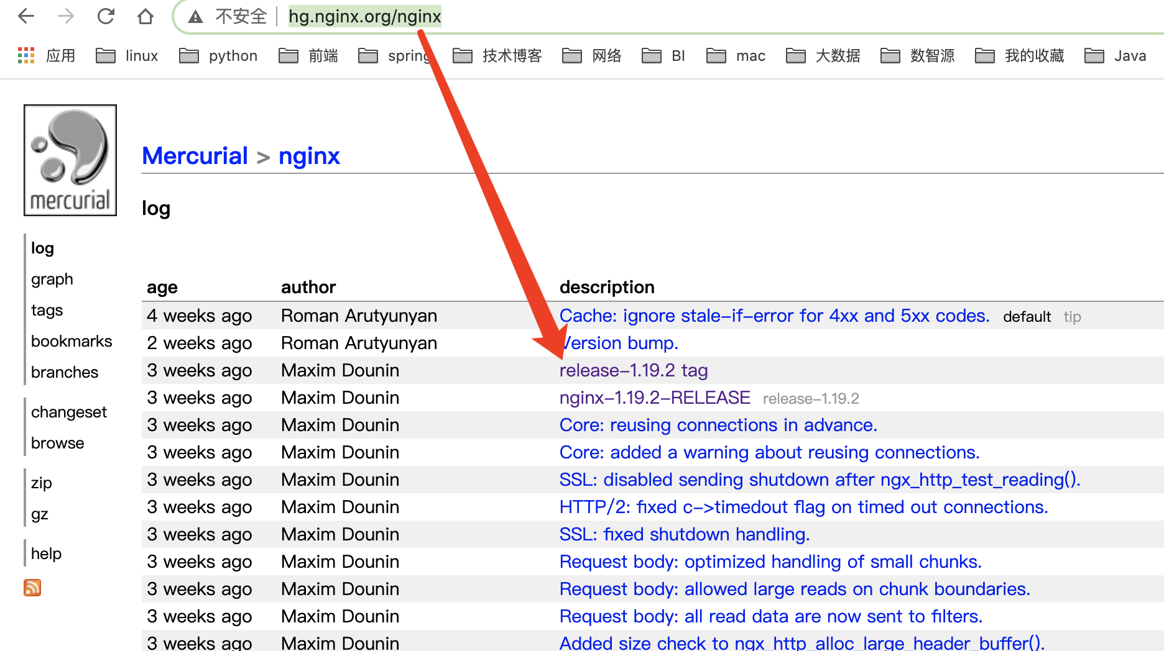
Task: Open the Java bookmarks folder
Action: tap(1115, 56)
